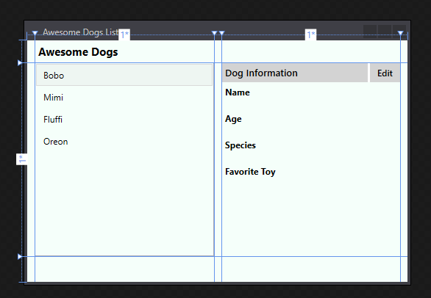This screenshot has width=431, height=298.
Task: Click the first column gridline triangle handle at top-left
Action: (35, 33)
